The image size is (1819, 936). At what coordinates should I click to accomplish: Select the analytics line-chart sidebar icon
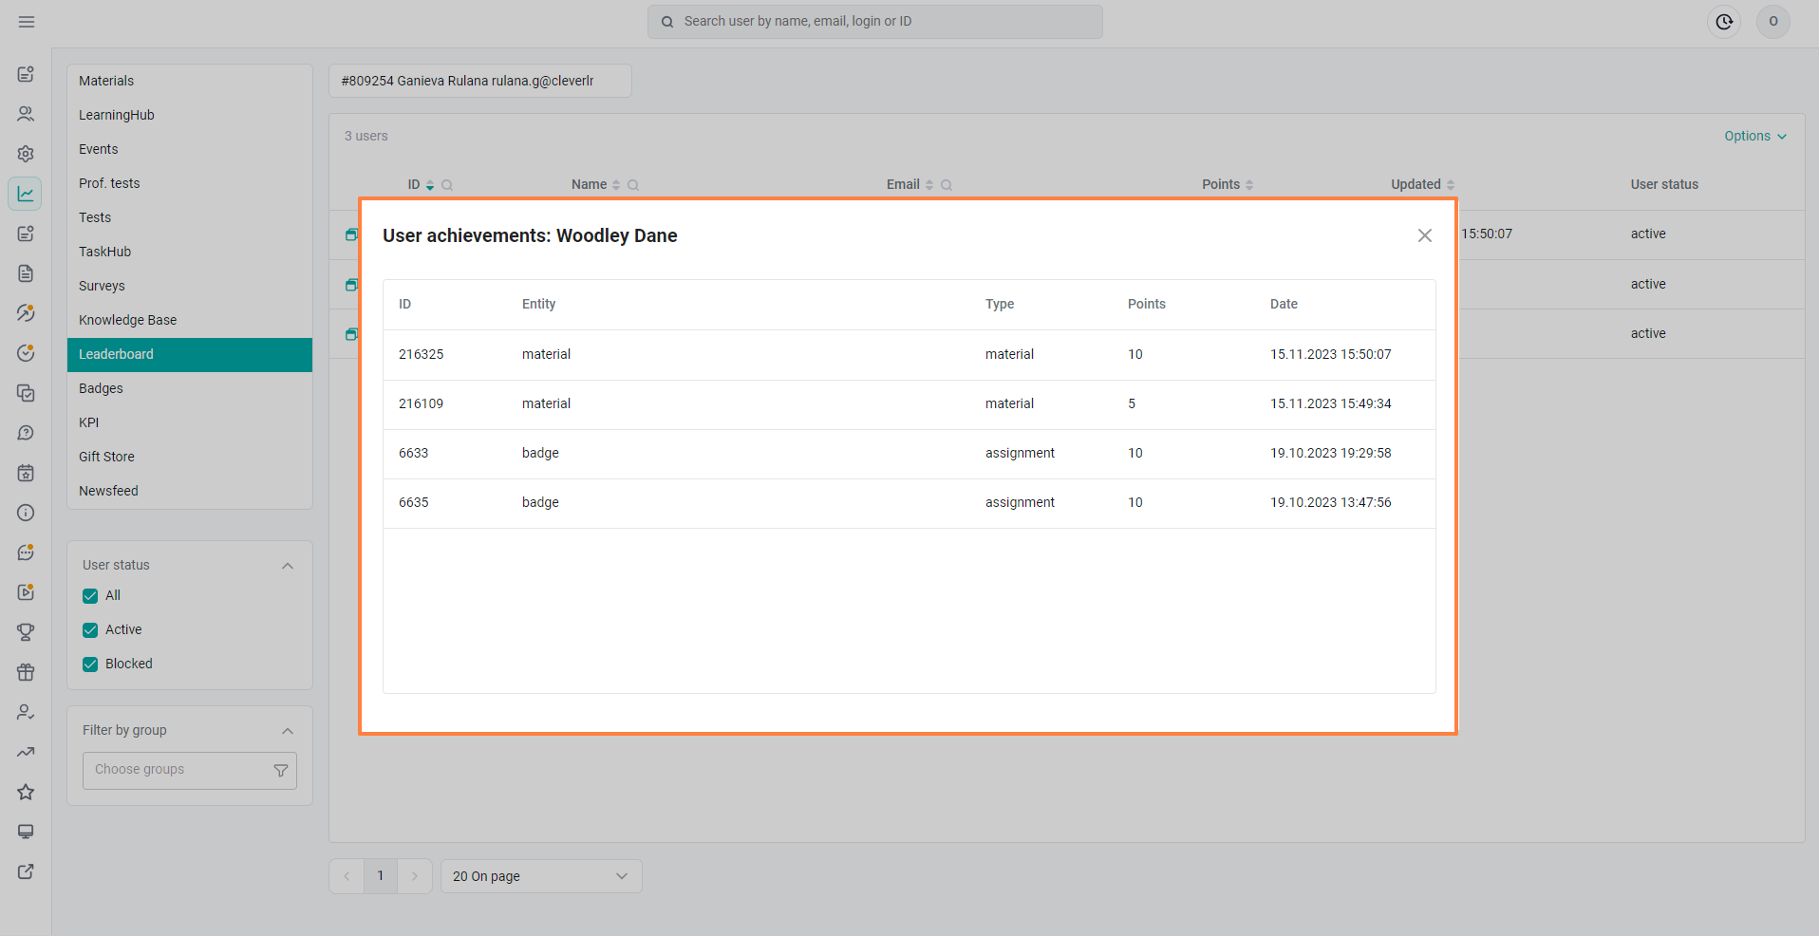click(x=26, y=194)
